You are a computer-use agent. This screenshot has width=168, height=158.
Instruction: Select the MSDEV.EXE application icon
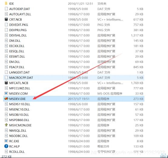tap(6, 99)
